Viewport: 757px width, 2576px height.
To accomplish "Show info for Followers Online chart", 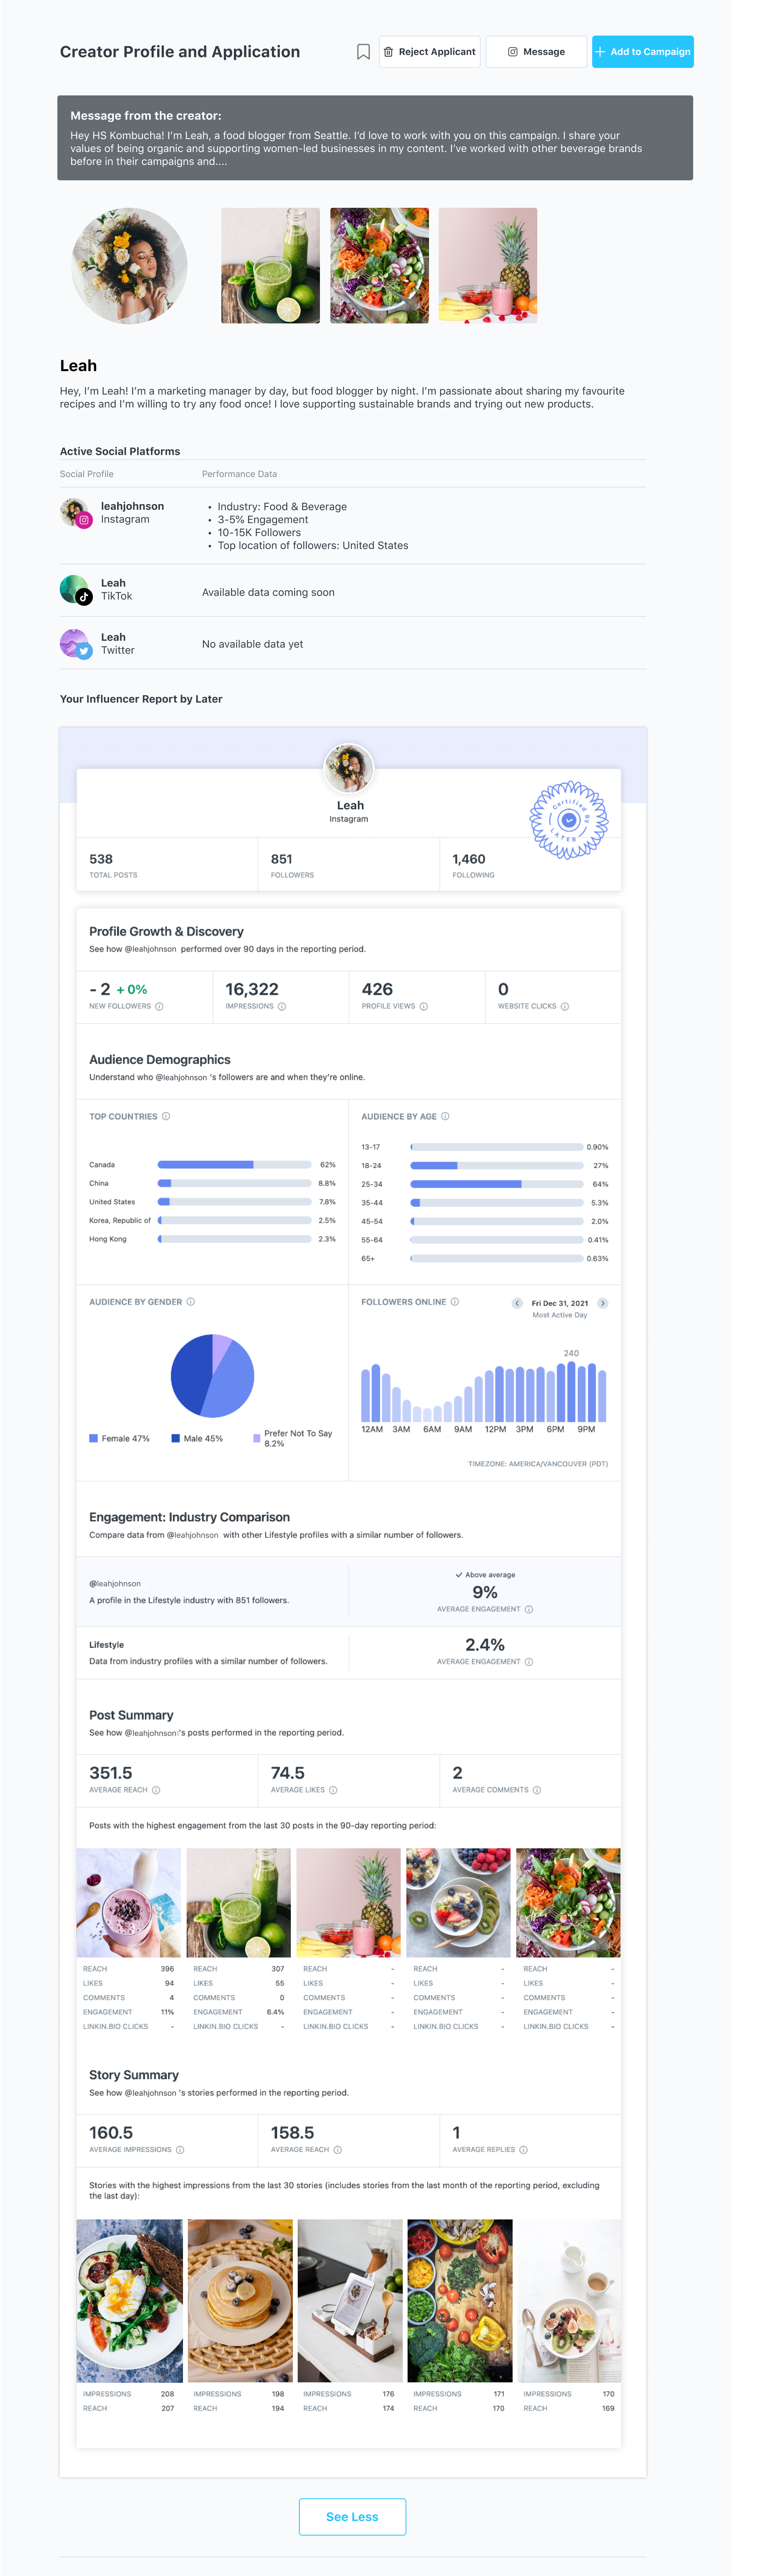I will pyautogui.click(x=455, y=1302).
